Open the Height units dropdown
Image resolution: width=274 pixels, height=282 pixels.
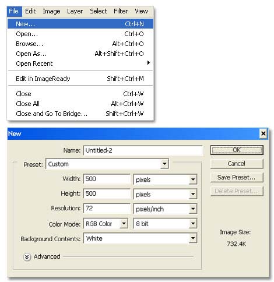click(165, 194)
